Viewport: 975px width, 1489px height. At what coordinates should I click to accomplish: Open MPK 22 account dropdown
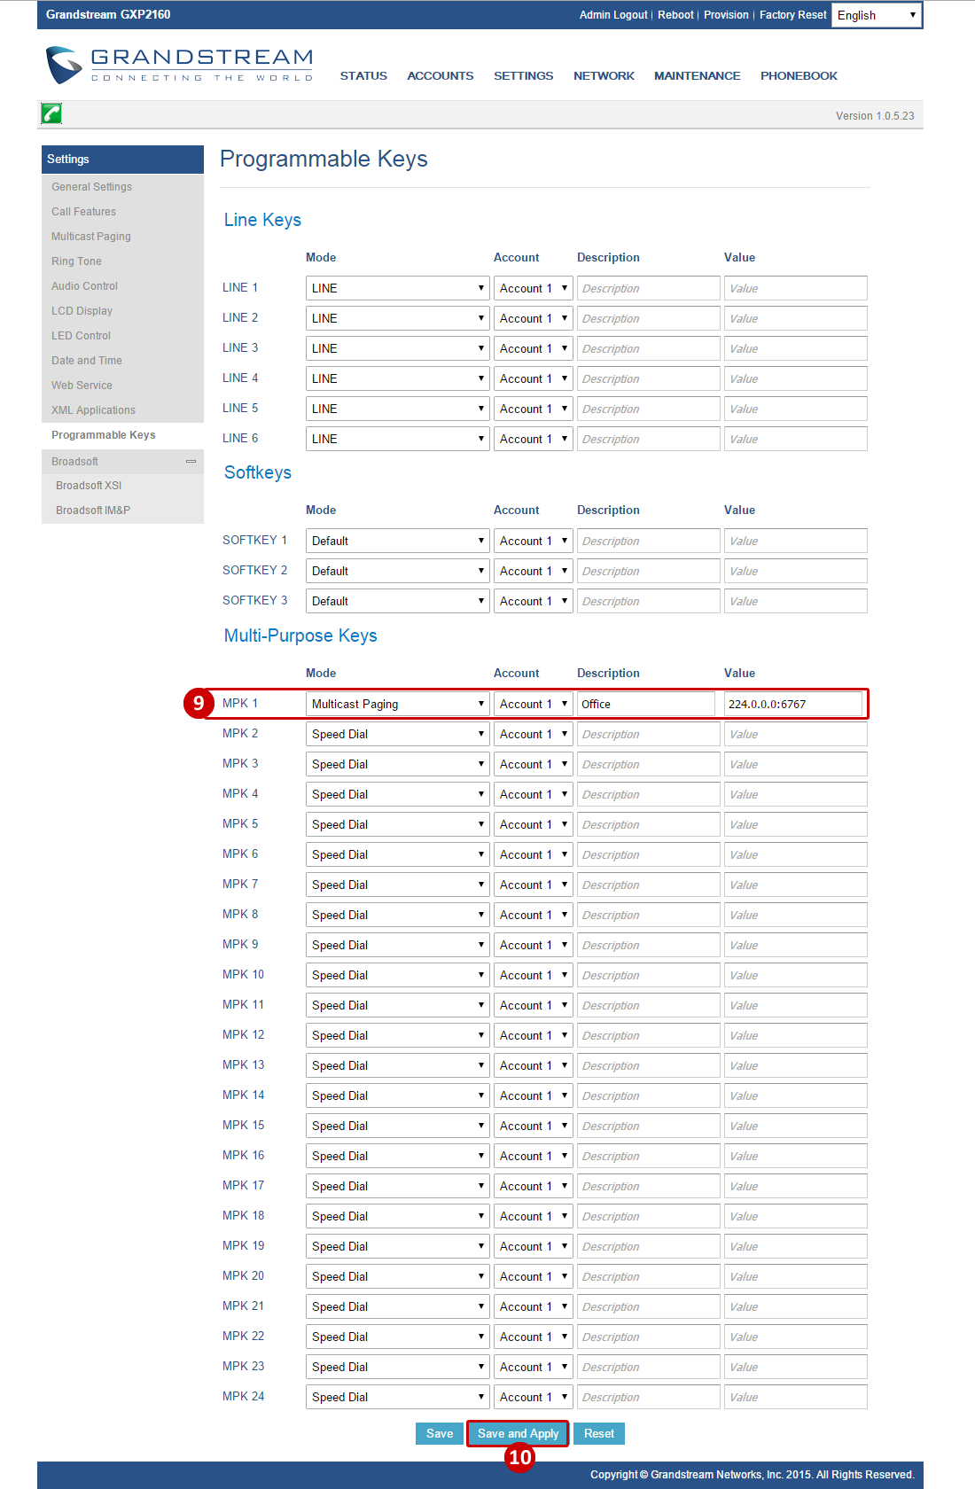[534, 1337]
